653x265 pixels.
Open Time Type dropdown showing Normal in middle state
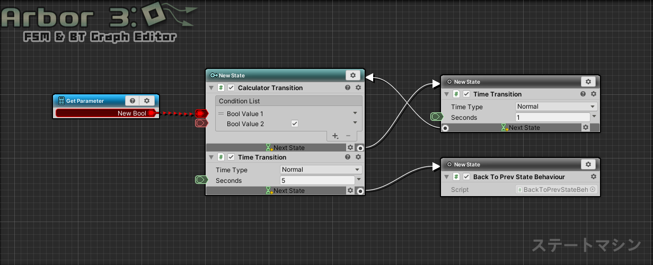pyautogui.click(x=321, y=170)
